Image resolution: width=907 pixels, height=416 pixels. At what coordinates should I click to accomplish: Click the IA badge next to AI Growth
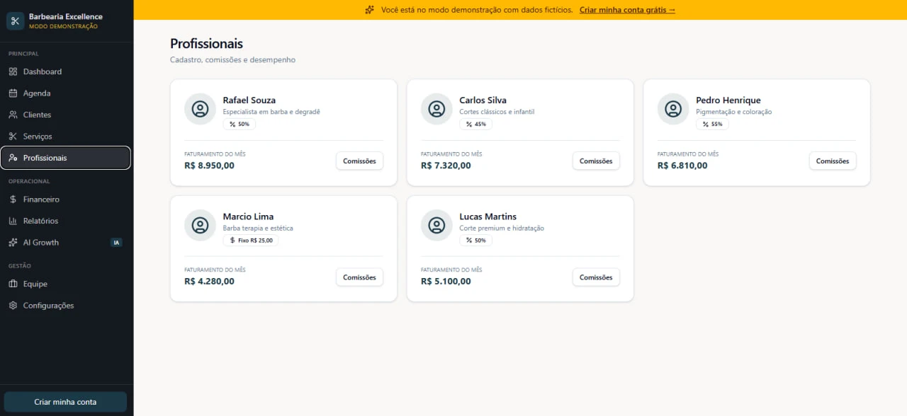[117, 243]
